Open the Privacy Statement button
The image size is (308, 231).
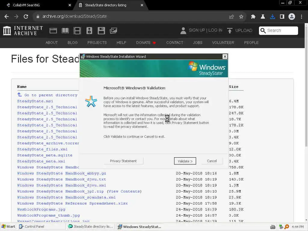click(x=123, y=161)
